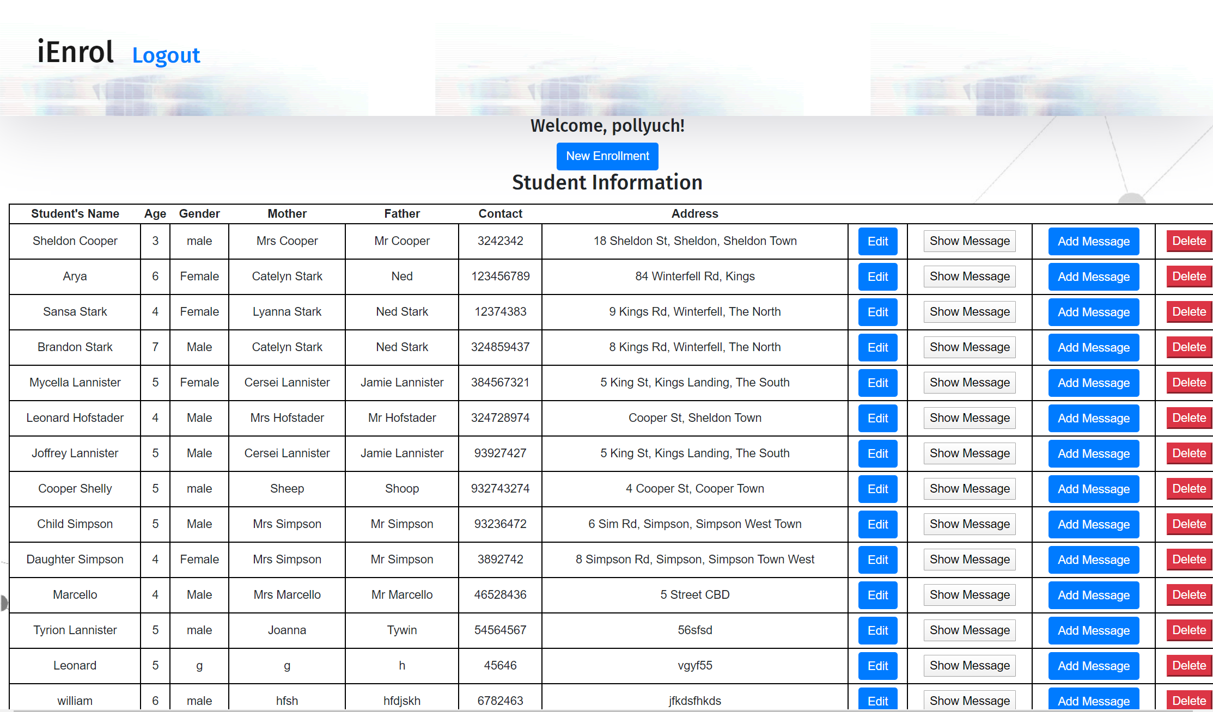Click the horizontal scrollbar at bottom
Screen dimensions: 1213x712
pos(599,710)
